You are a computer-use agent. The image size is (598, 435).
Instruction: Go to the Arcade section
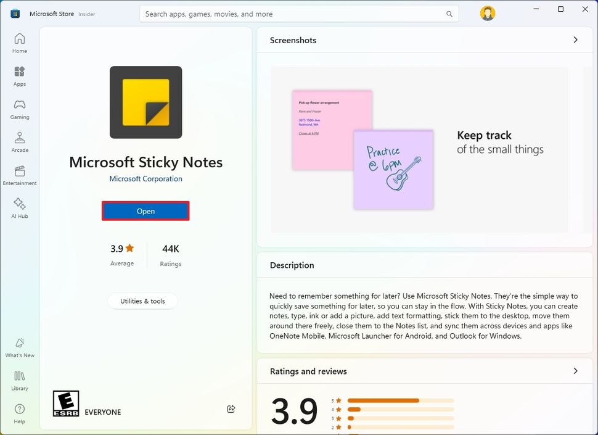pyautogui.click(x=19, y=140)
